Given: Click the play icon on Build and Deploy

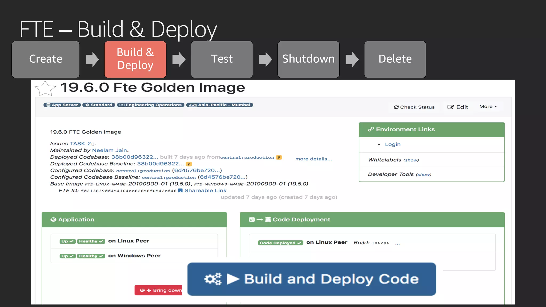Looking at the screenshot, I should point(233,279).
